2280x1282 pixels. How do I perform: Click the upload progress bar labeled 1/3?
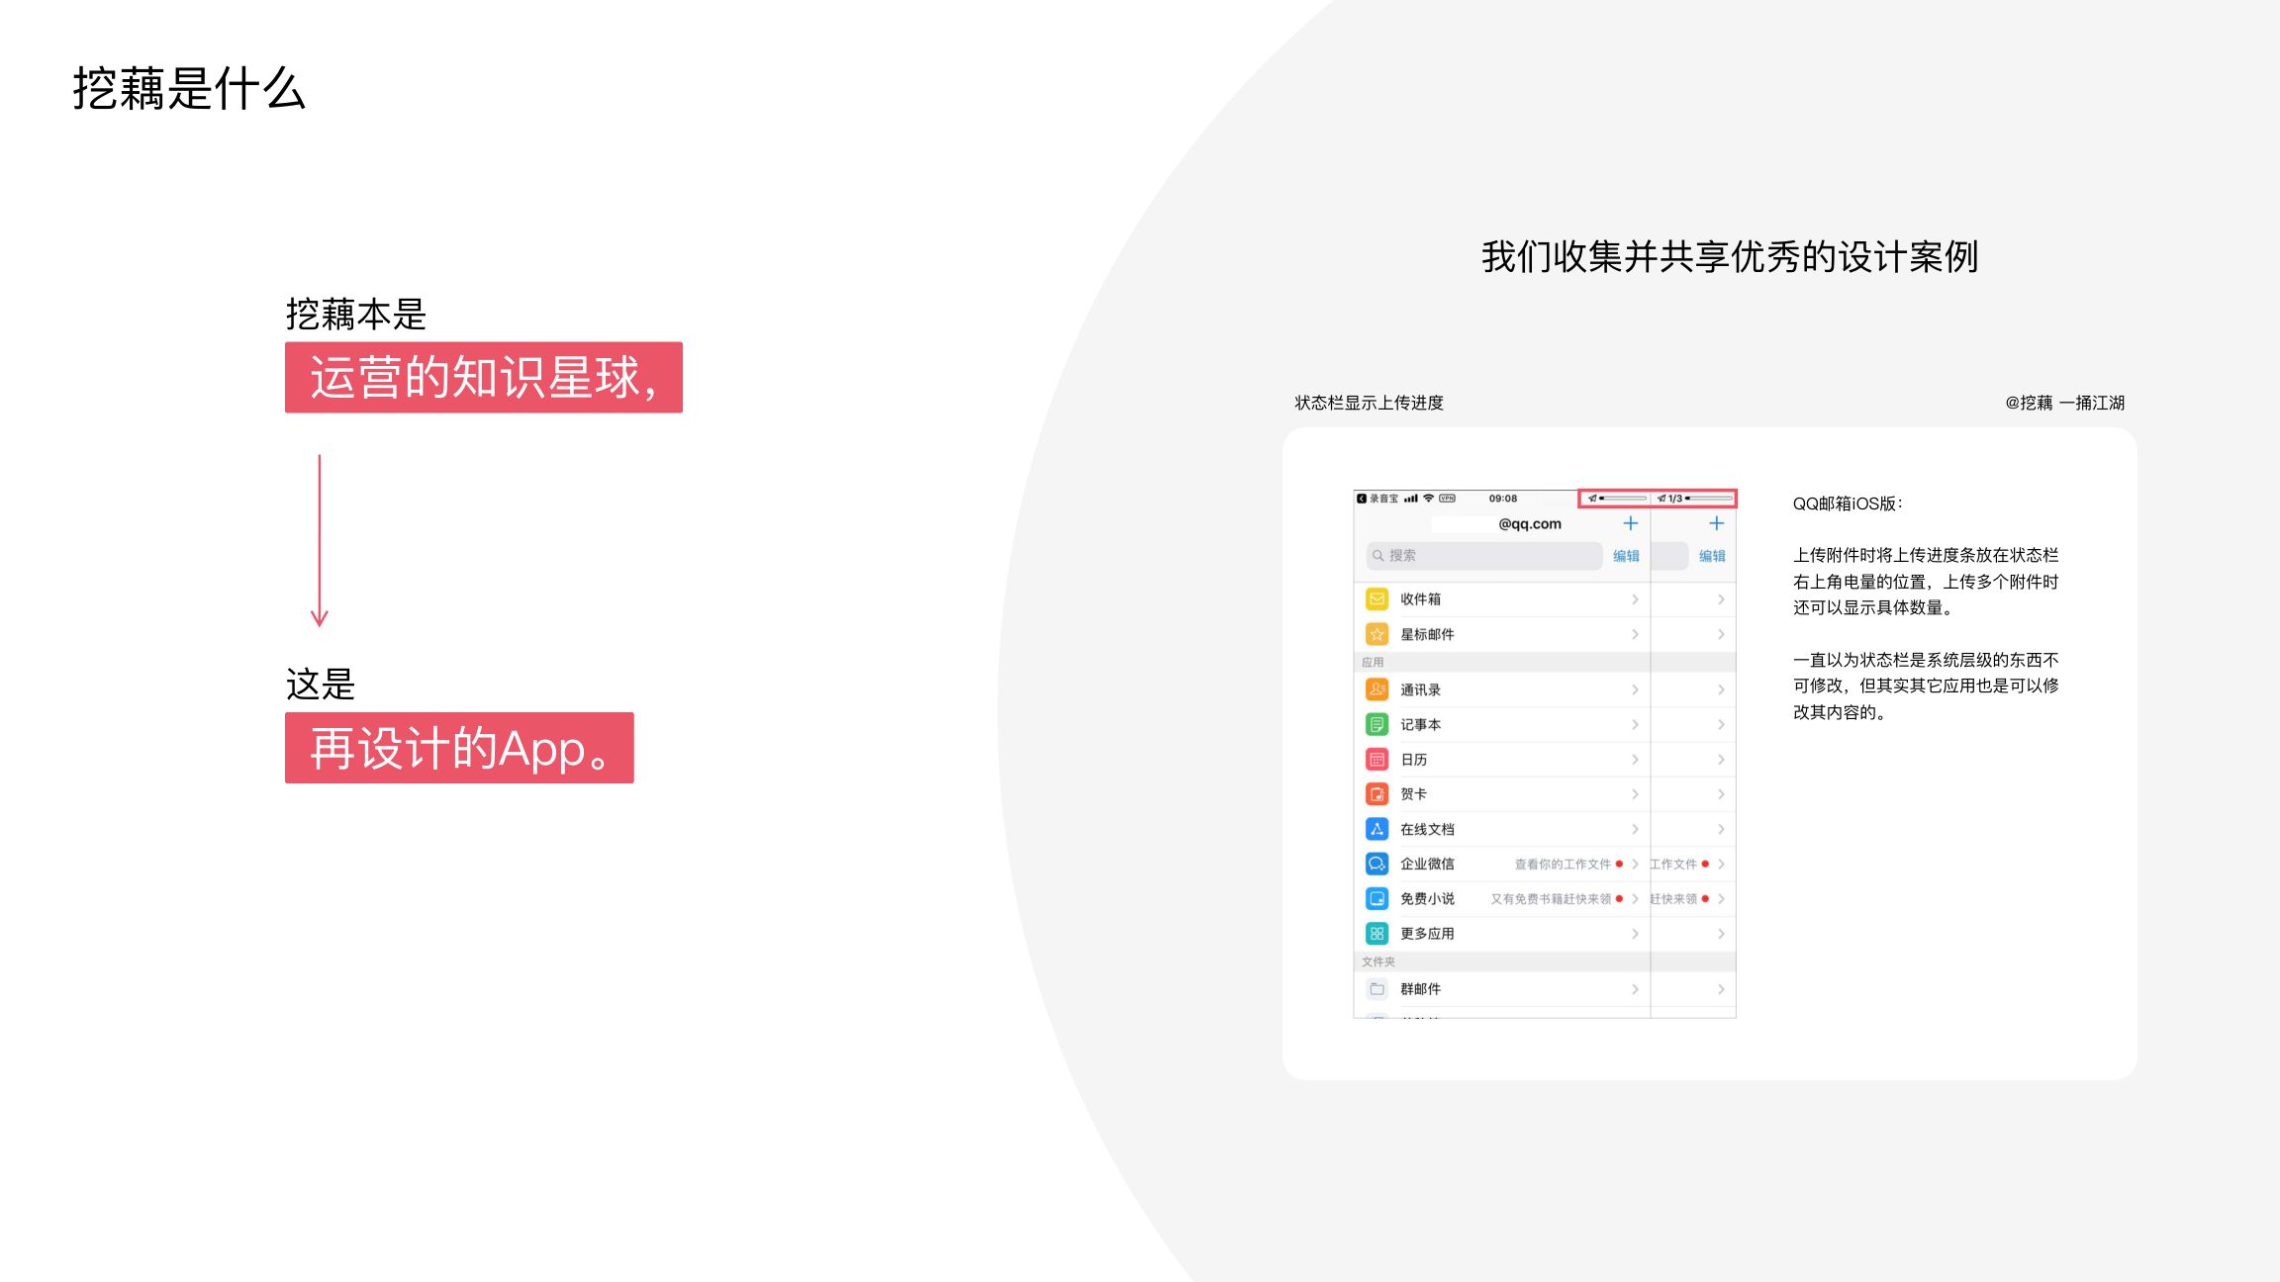[x=1709, y=499]
